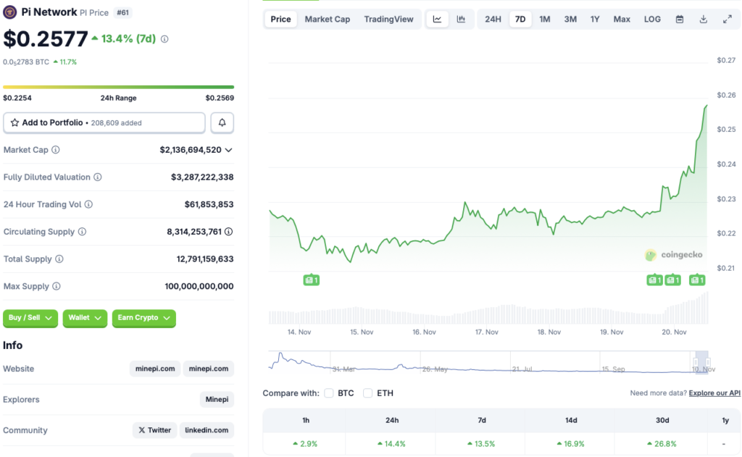Open the calendar date range picker
742x457 pixels.
click(678, 19)
